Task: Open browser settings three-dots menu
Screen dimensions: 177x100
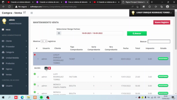Action: pyautogui.click(x=173, y=7)
